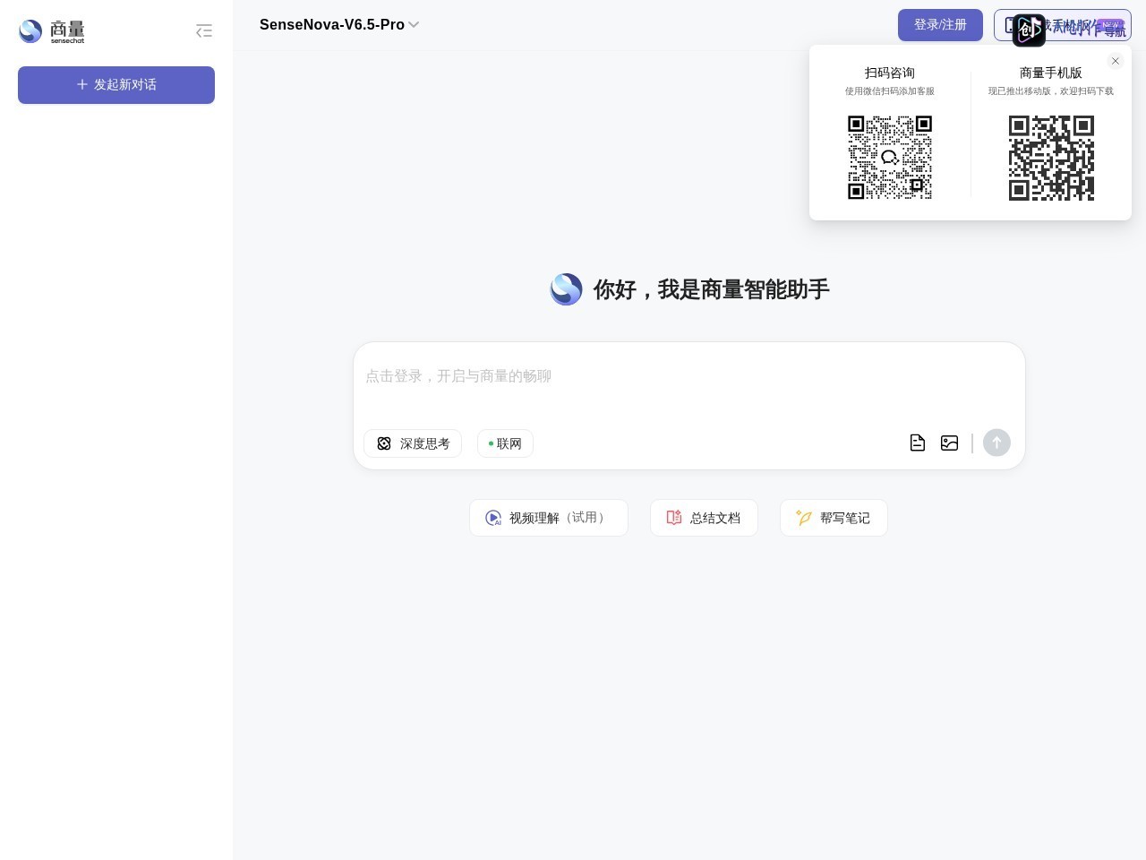Click the upload image icon
The image size is (1146, 860).
coord(950,443)
